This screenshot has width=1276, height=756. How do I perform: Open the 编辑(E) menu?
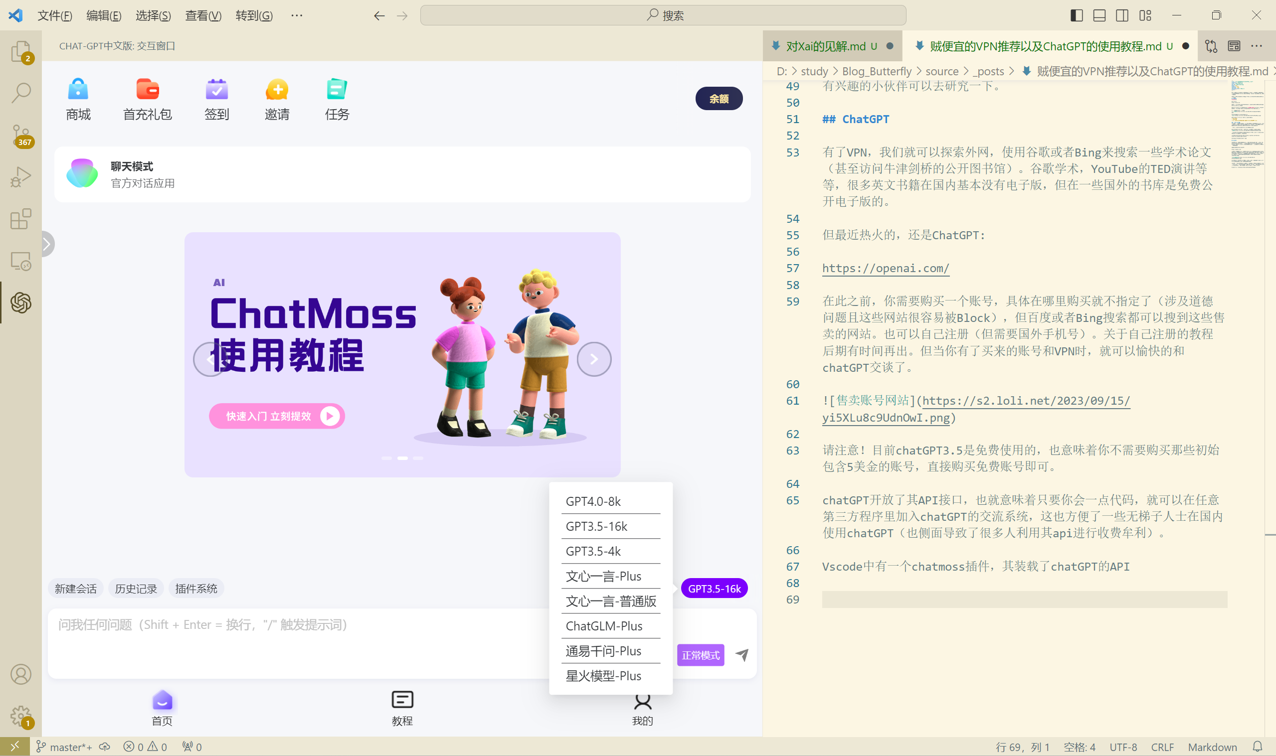coord(104,16)
